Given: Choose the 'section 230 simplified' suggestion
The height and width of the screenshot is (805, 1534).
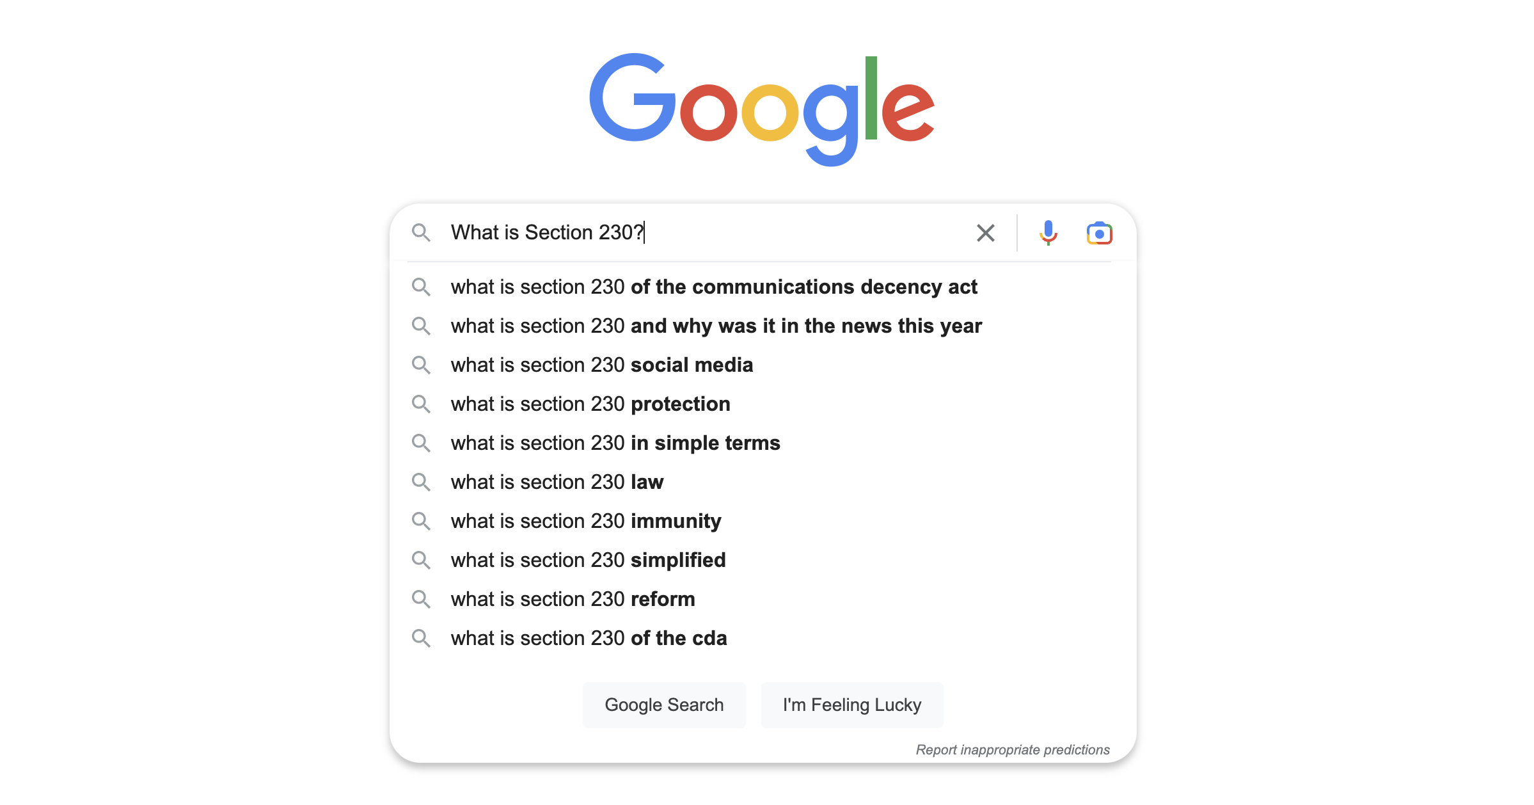Looking at the screenshot, I should click(x=588, y=560).
